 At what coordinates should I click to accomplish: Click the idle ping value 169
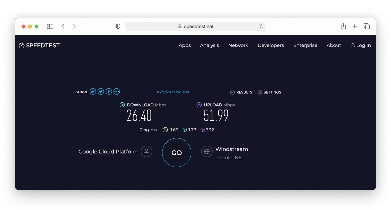click(174, 130)
